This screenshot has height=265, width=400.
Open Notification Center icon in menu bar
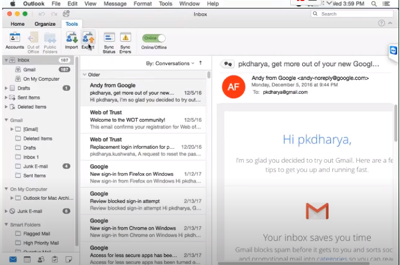tap(387, 4)
